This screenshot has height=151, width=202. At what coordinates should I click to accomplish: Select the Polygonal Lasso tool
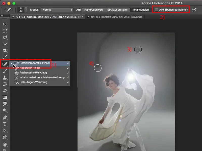(5, 37)
